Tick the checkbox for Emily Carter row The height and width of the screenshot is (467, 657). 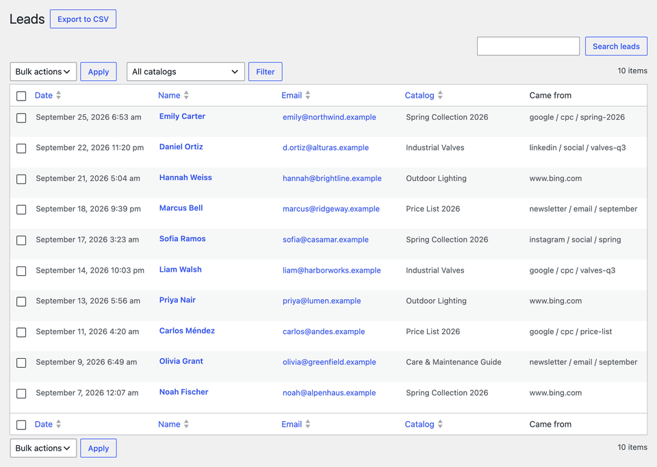click(21, 118)
